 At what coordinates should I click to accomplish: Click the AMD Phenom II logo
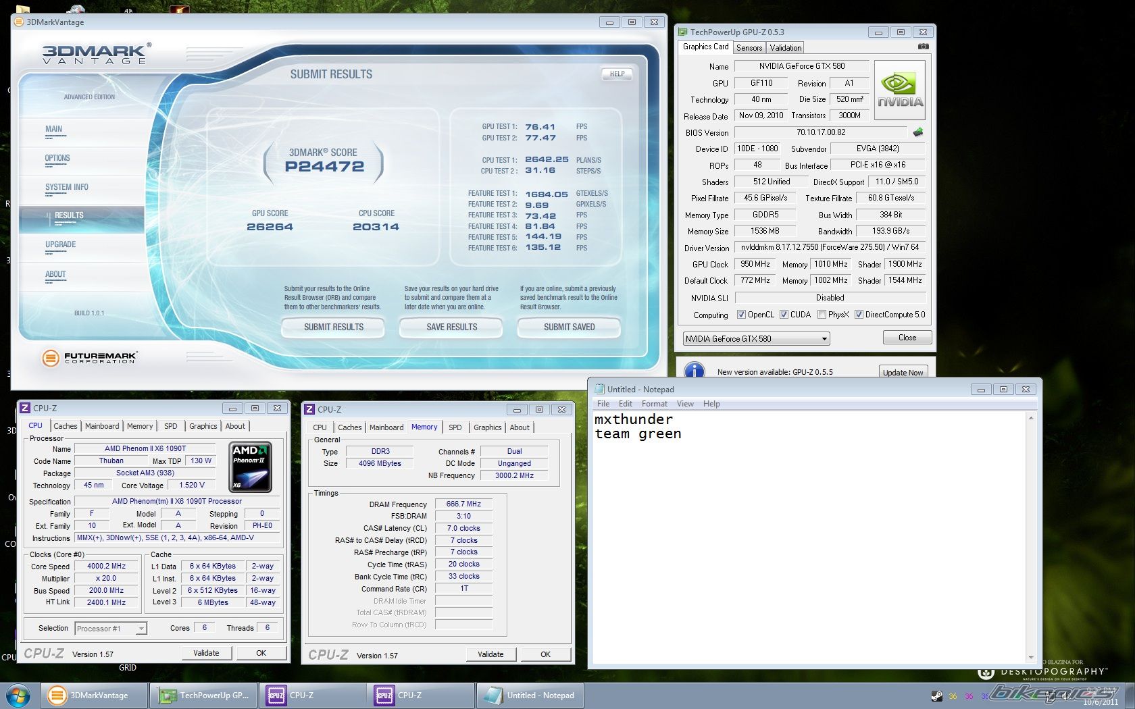(x=250, y=467)
